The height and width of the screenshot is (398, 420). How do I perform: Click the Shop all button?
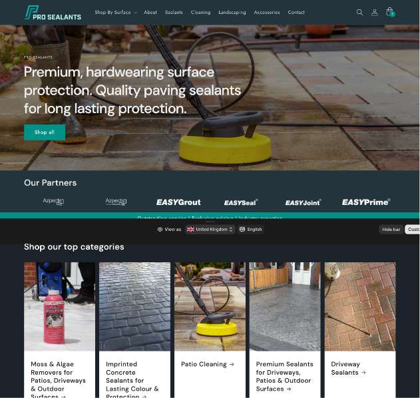[x=45, y=132]
